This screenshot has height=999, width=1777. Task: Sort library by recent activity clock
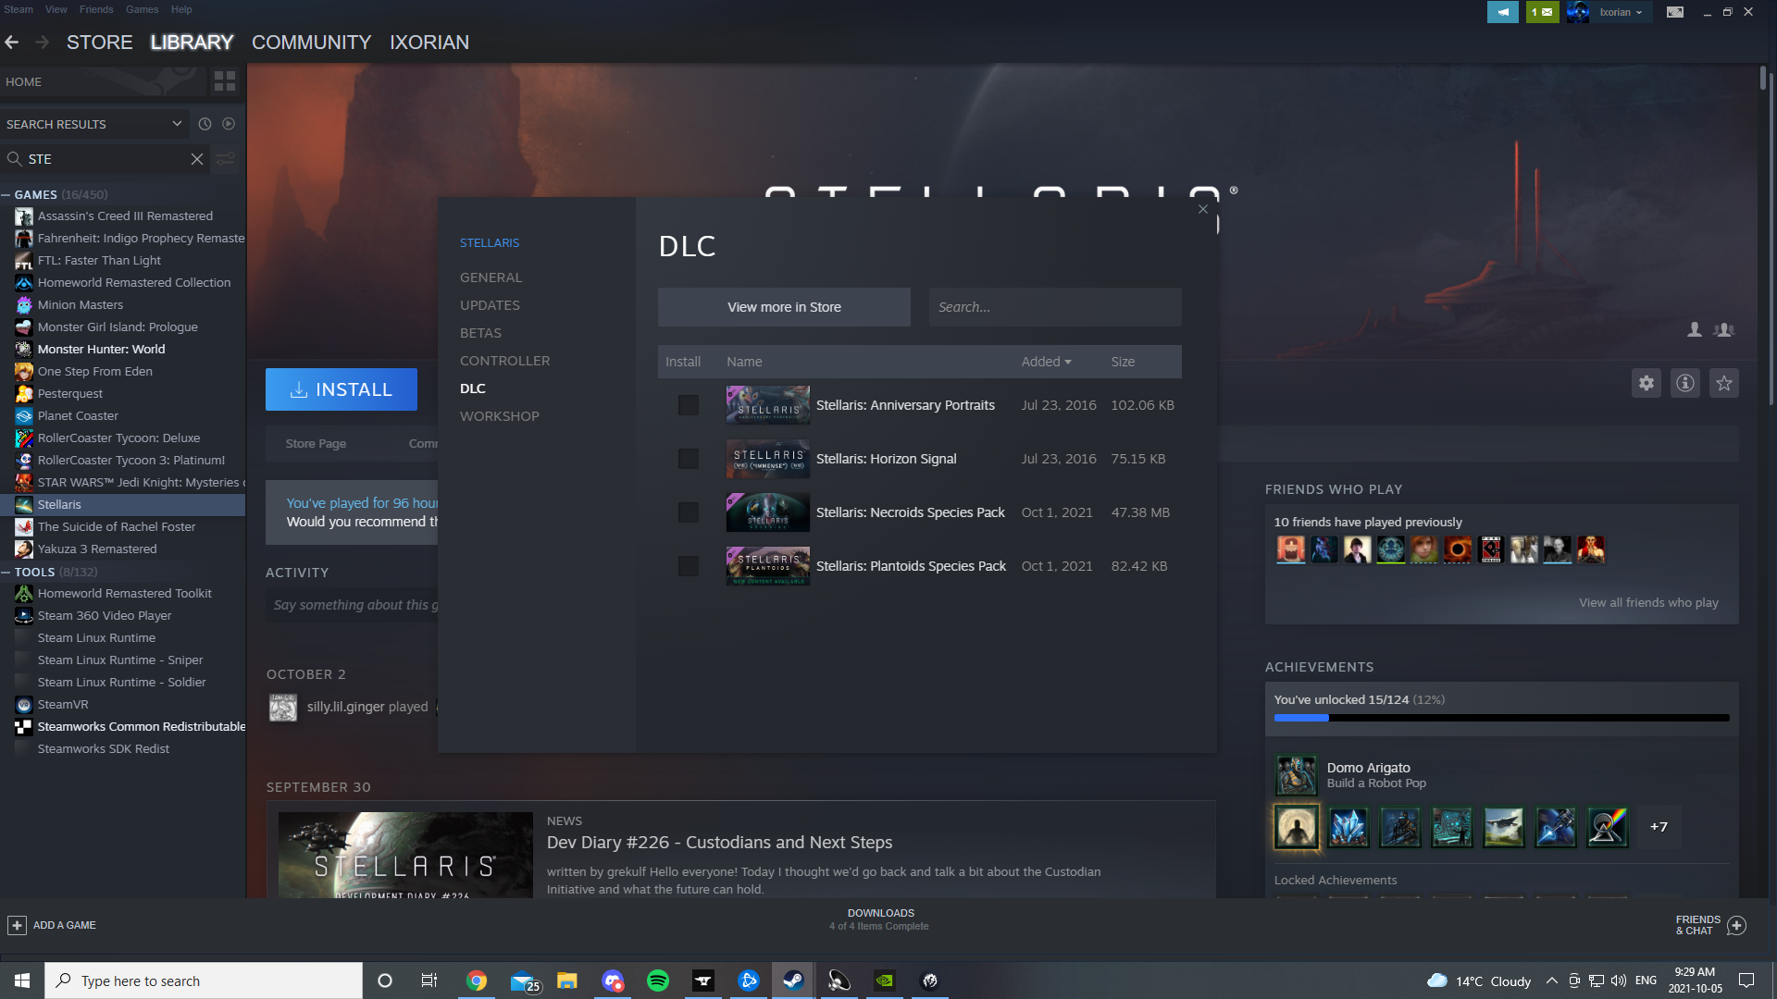[205, 124]
